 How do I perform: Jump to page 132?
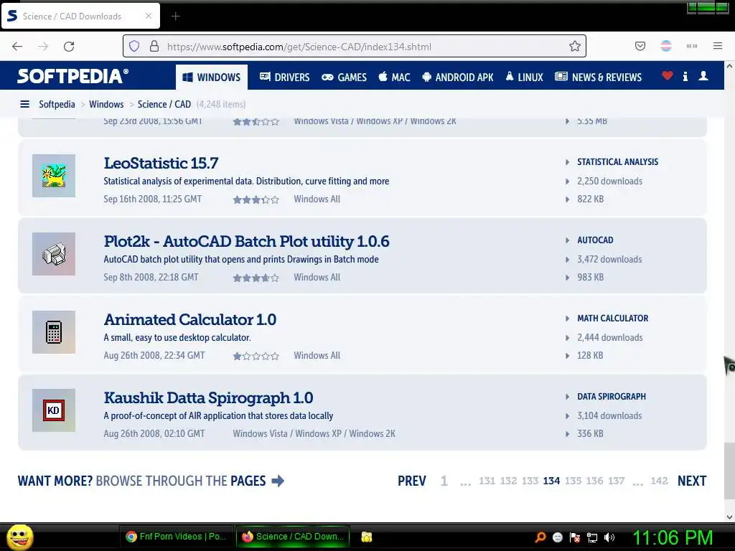(x=509, y=481)
